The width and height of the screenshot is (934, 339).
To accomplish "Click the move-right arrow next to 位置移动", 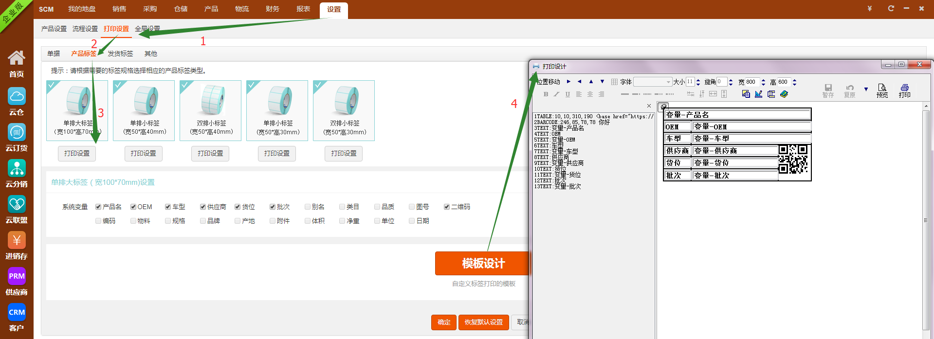I will (568, 82).
